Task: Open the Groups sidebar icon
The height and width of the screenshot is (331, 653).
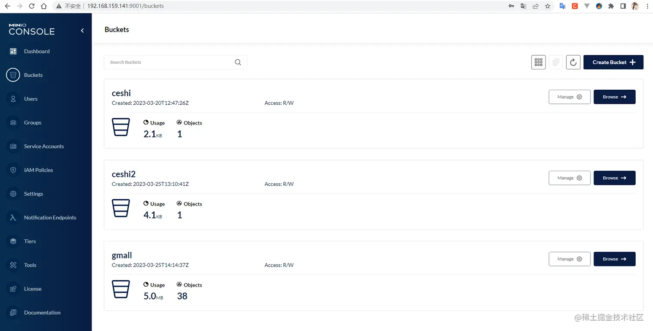Action: coord(13,122)
